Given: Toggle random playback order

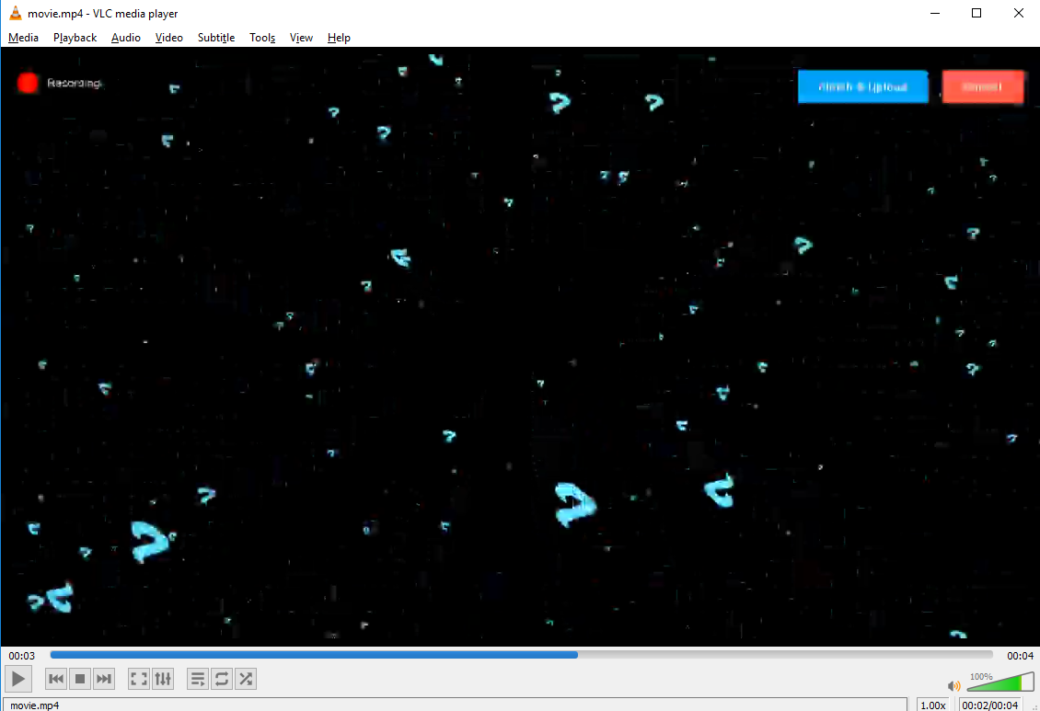Looking at the screenshot, I should (x=246, y=679).
